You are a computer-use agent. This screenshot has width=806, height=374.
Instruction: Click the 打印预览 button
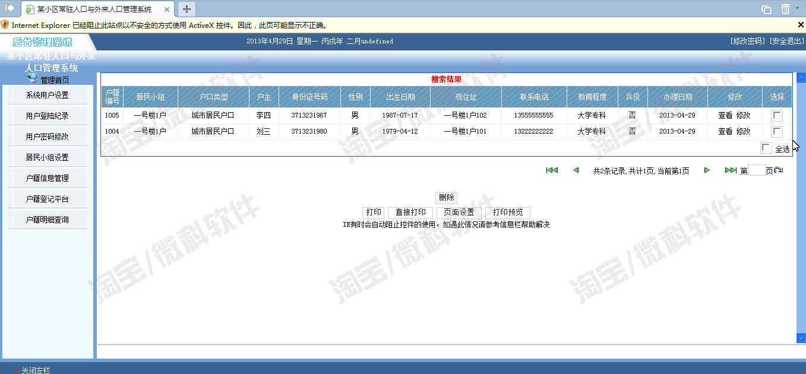(508, 213)
